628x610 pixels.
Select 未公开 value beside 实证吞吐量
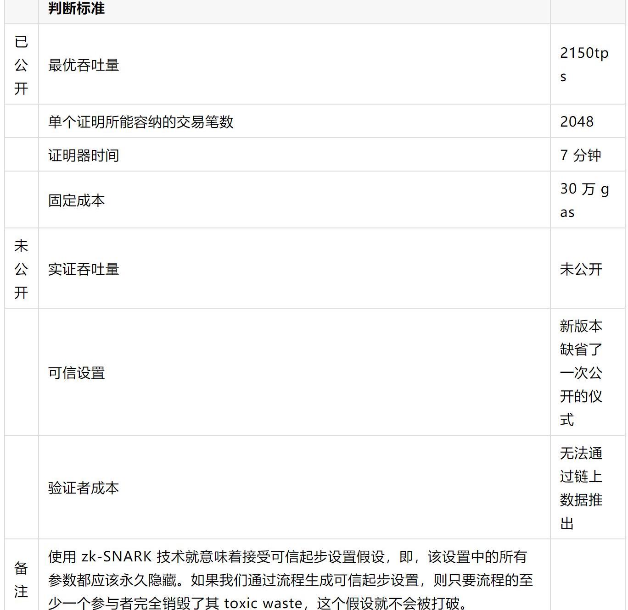point(581,269)
